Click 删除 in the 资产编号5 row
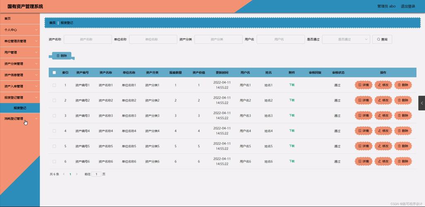This screenshot has width=425, height=207. coord(403,146)
